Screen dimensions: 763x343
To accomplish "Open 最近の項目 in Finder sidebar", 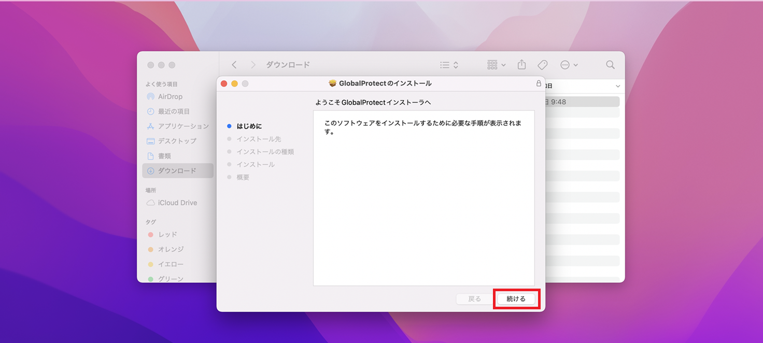I will click(178, 111).
